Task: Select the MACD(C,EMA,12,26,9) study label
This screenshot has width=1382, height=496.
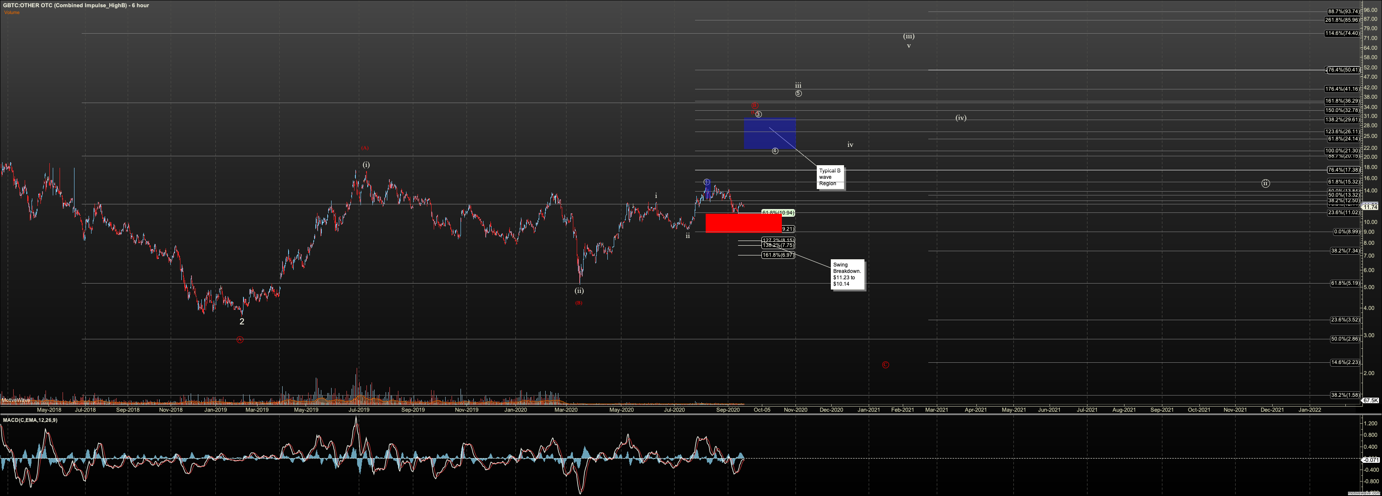Action: [x=30, y=420]
